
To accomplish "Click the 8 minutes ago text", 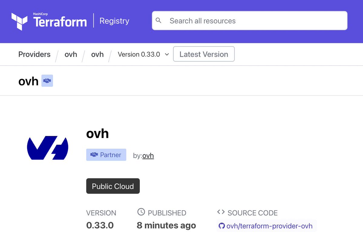I will (166, 225).
